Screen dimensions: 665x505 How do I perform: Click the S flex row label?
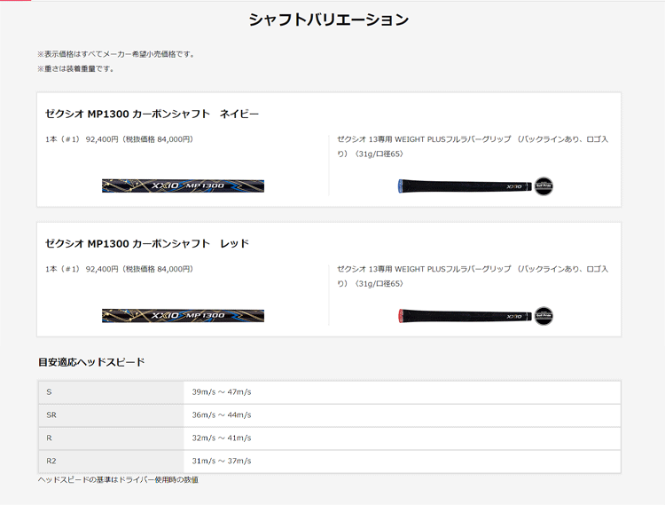[49, 392]
